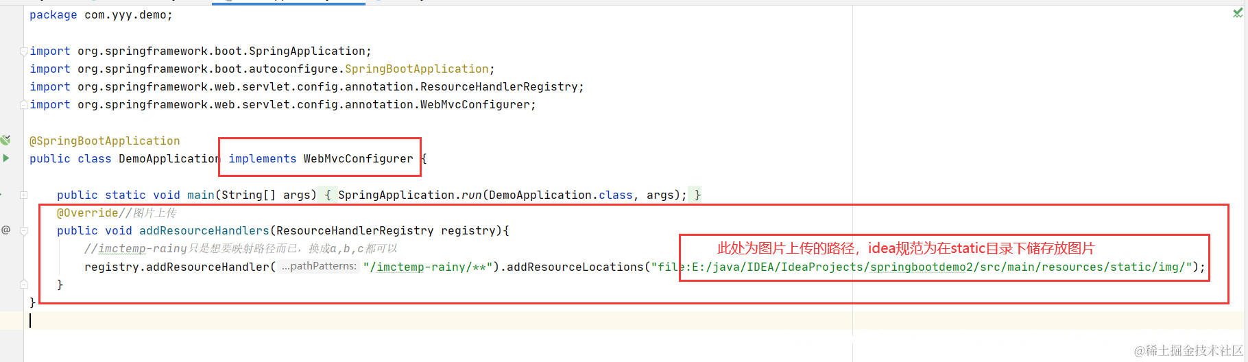Image resolution: width=1248 pixels, height=362 pixels.
Task: Click the fold end marker beside the WebMvcConfigurer import
Action: [24, 104]
